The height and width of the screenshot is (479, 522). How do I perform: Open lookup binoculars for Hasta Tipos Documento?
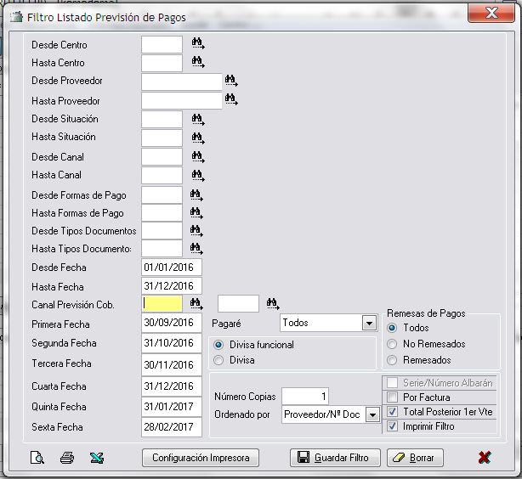tap(196, 249)
